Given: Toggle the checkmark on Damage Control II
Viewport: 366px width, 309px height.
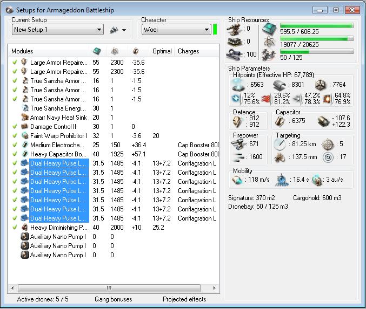Looking at the screenshot, I should click(x=15, y=126).
